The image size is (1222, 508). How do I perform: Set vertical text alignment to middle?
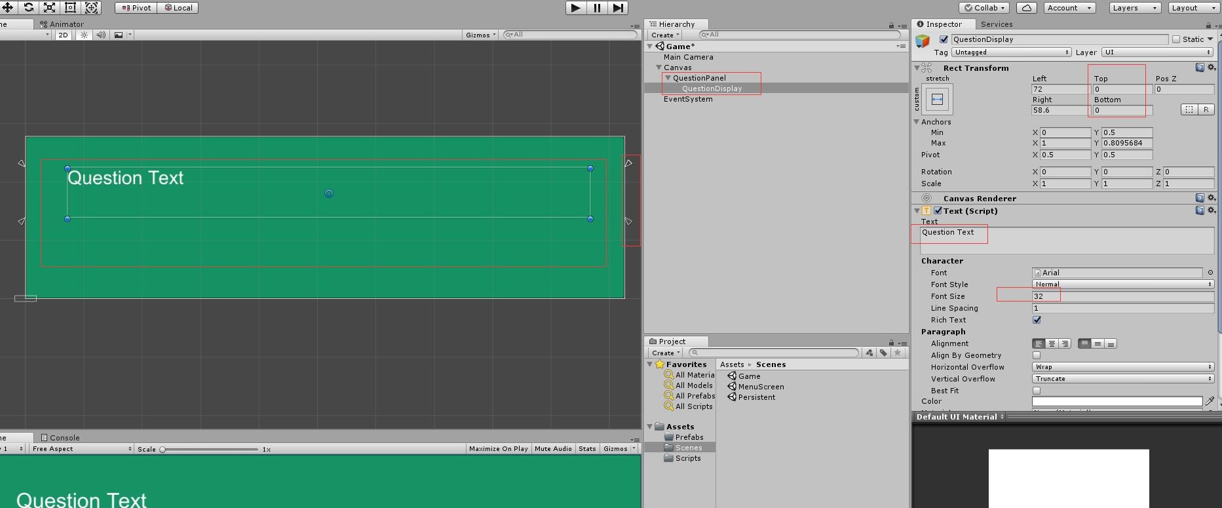pyautogui.click(x=1098, y=343)
